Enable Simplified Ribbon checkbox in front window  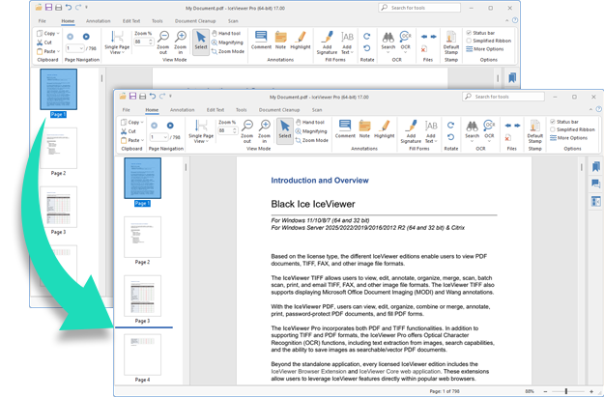553,129
